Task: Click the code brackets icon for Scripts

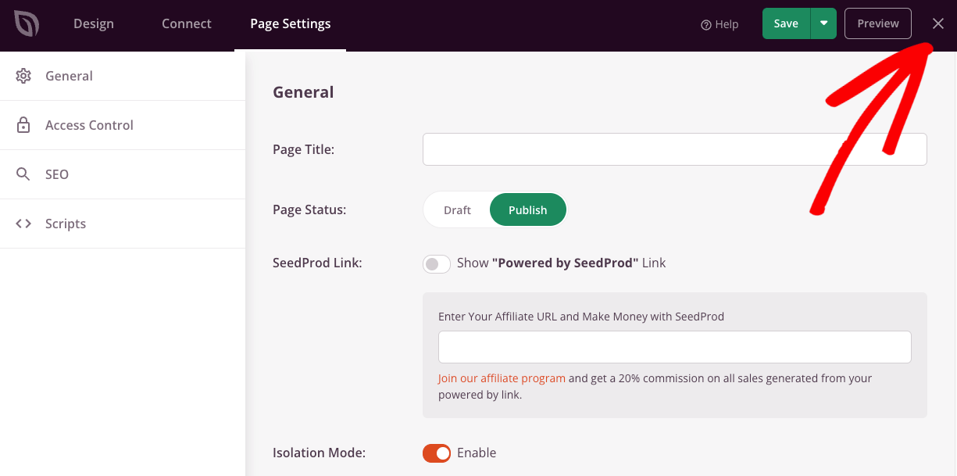Action: (23, 223)
